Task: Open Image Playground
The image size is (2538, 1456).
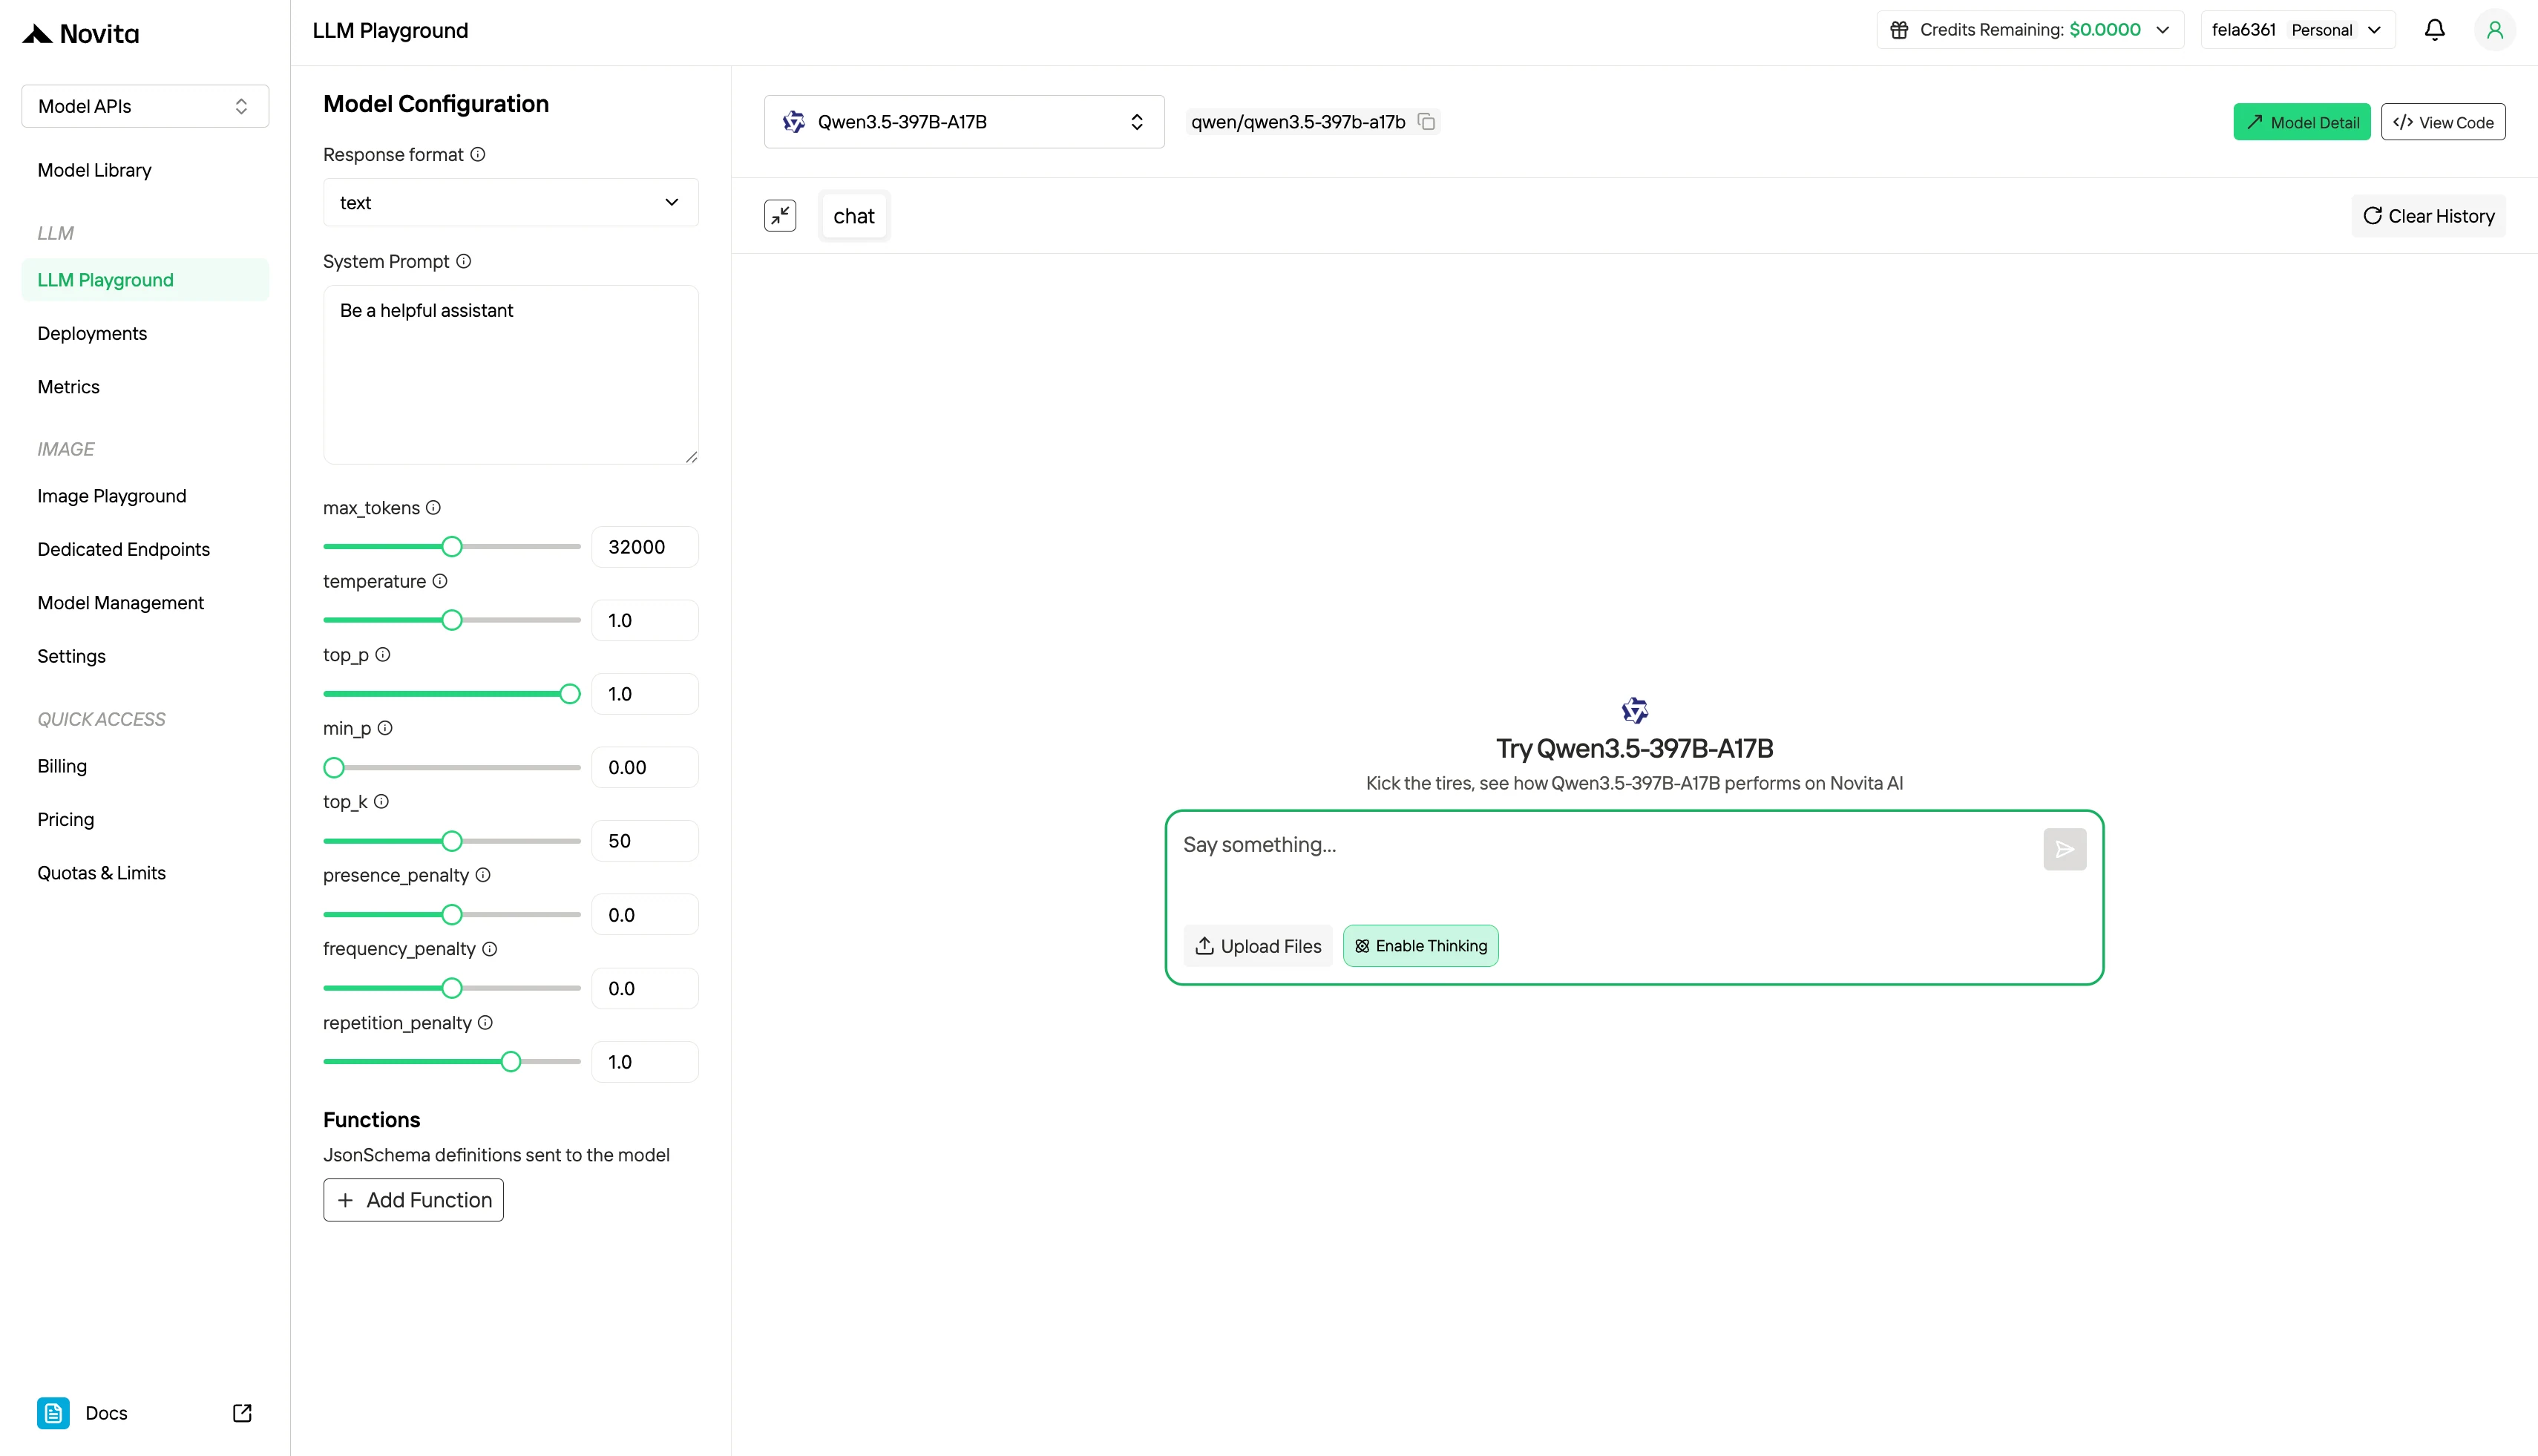Action: pyautogui.click(x=112, y=496)
